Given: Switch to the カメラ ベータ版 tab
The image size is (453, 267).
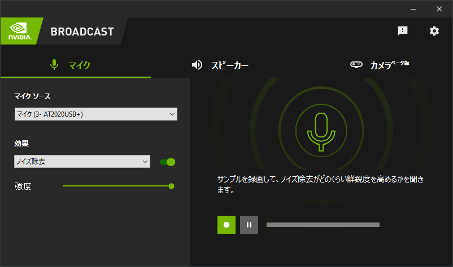Looking at the screenshot, I should click(x=380, y=65).
